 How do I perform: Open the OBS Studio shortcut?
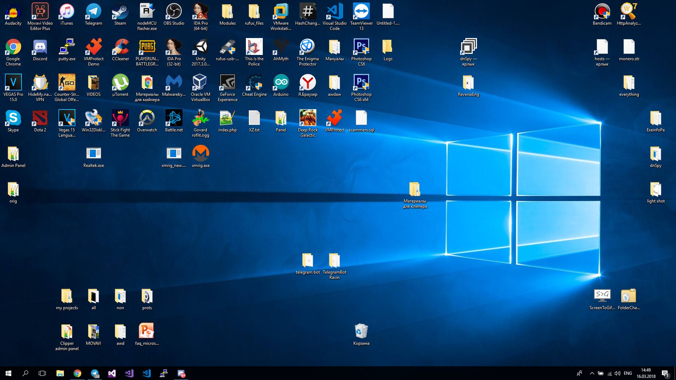coord(174,15)
